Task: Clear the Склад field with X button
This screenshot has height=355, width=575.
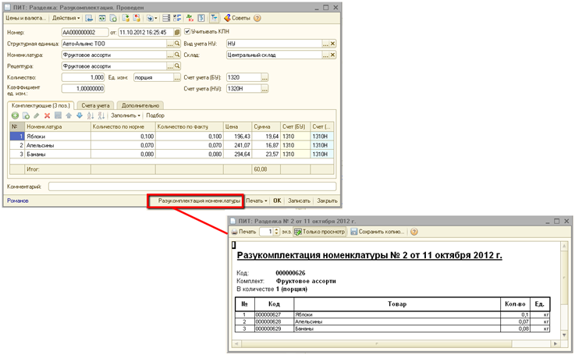Action: (331, 55)
